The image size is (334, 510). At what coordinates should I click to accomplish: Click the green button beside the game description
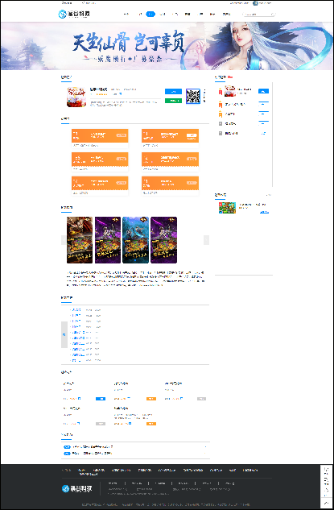tap(173, 101)
